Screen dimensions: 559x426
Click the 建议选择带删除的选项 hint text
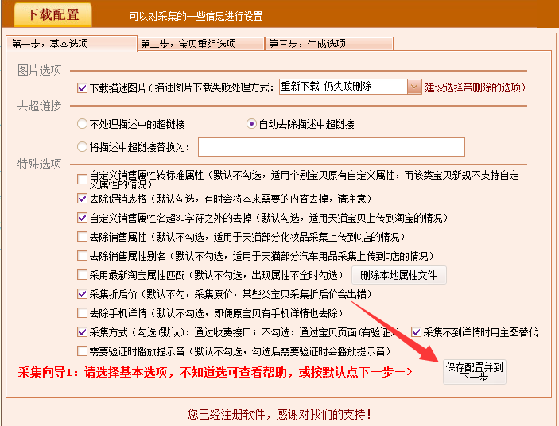coord(476,87)
